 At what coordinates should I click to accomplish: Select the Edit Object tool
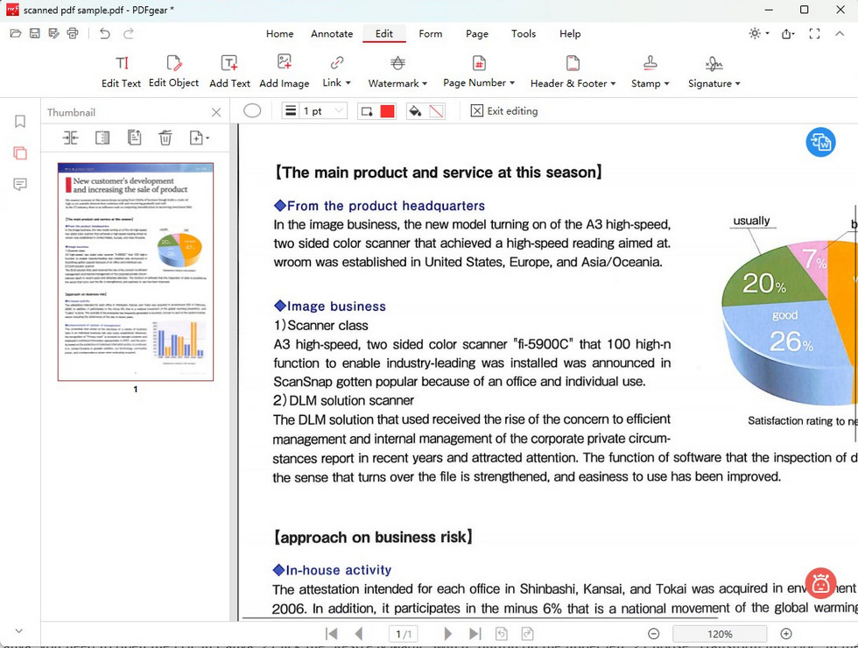point(173,70)
